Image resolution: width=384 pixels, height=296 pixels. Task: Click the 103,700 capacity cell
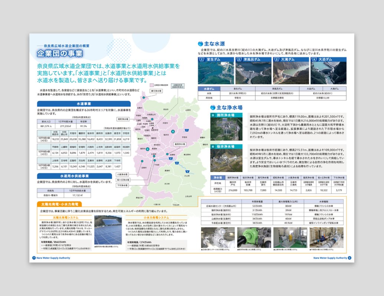tap(248, 190)
